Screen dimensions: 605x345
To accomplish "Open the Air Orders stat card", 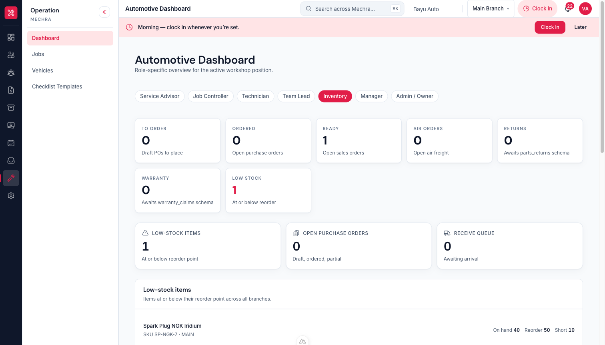I will point(449,140).
